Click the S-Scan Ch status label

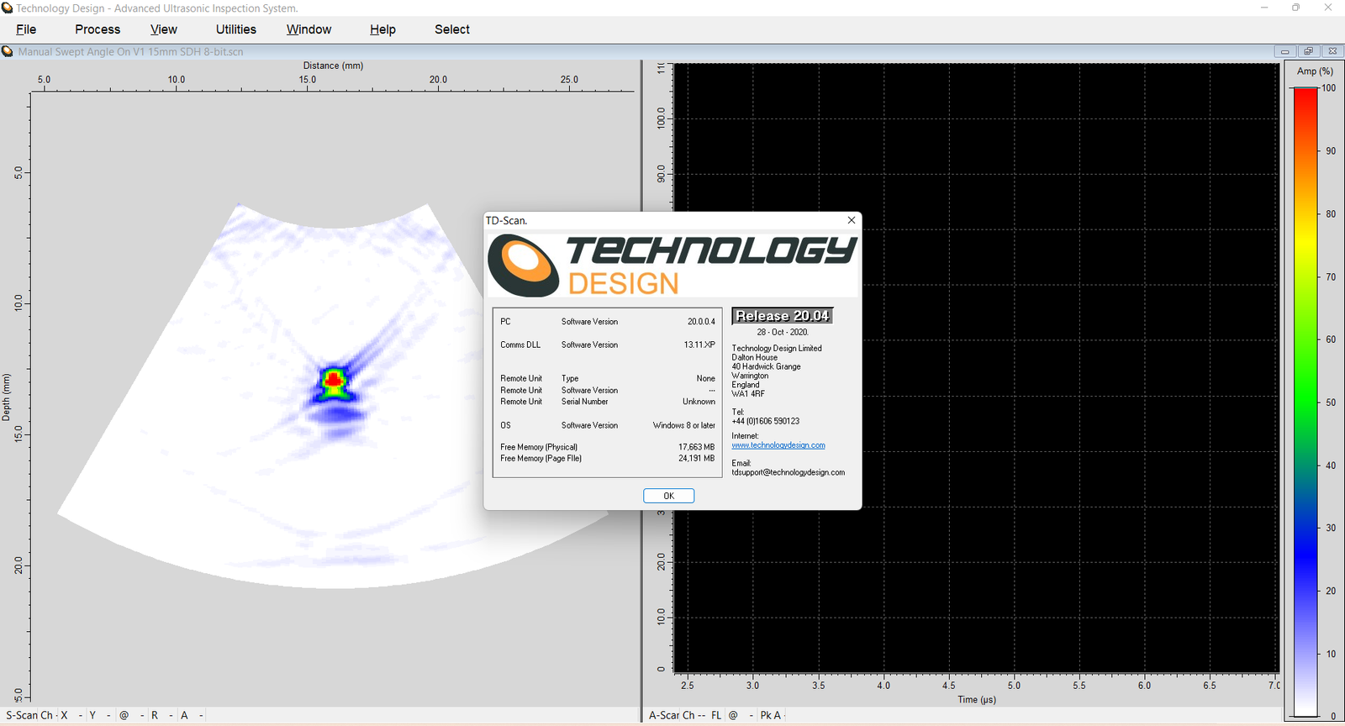(x=29, y=715)
